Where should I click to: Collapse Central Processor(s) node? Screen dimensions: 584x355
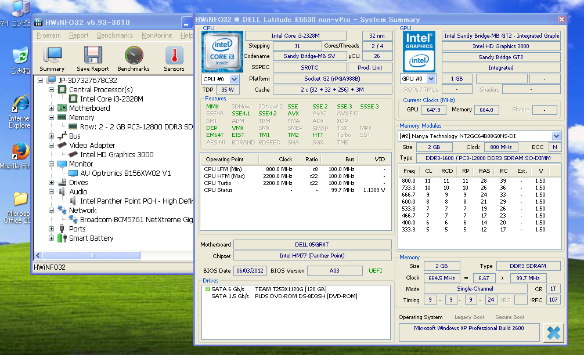pos(52,90)
